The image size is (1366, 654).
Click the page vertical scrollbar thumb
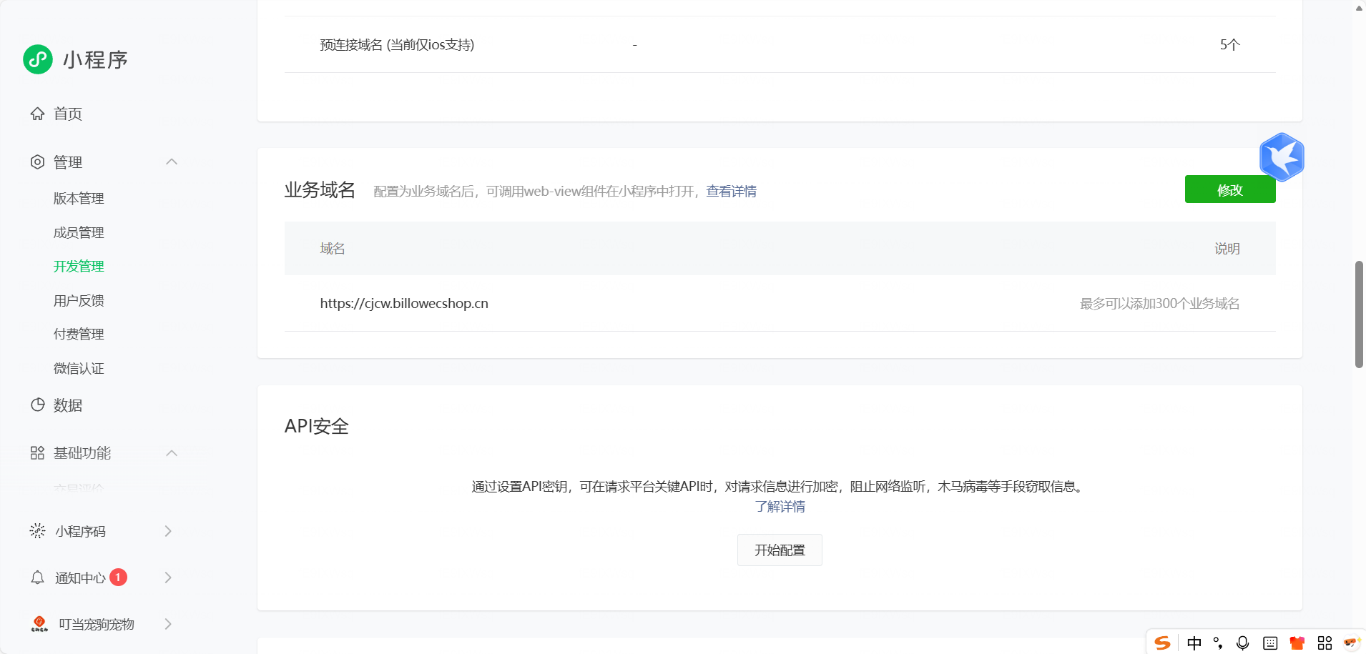pos(1359,314)
